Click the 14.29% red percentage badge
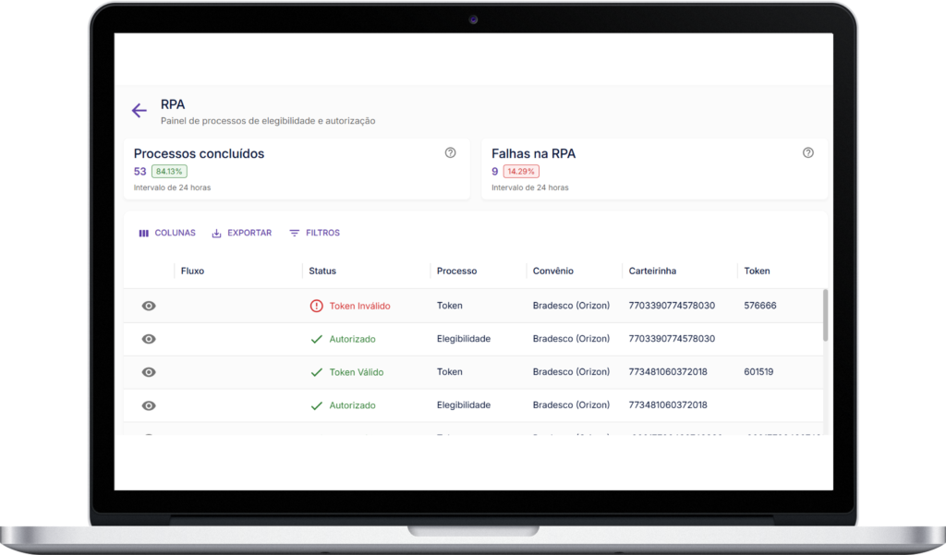The height and width of the screenshot is (555, 946). [521, 172]
